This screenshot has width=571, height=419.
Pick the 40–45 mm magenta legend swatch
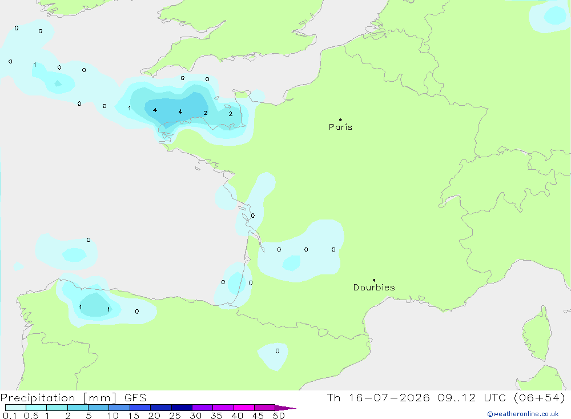click(x=244, y=408)
